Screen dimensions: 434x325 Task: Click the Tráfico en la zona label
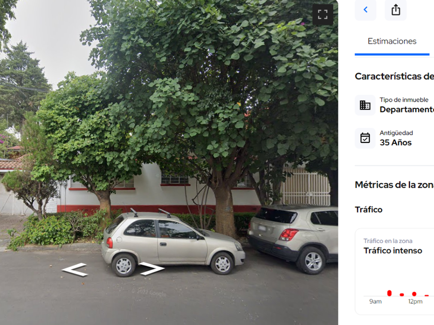[x=388, y=241]
